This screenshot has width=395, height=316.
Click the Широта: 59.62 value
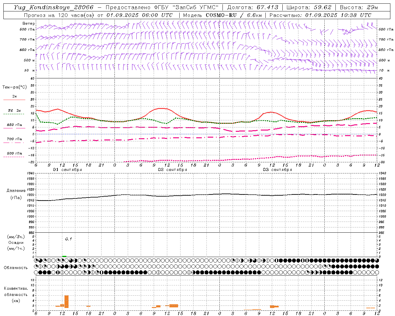click(309, 7)
